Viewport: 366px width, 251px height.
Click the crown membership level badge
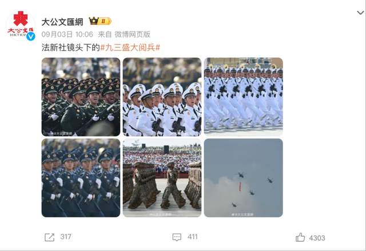pyautogui.click(x=100, y=21)
